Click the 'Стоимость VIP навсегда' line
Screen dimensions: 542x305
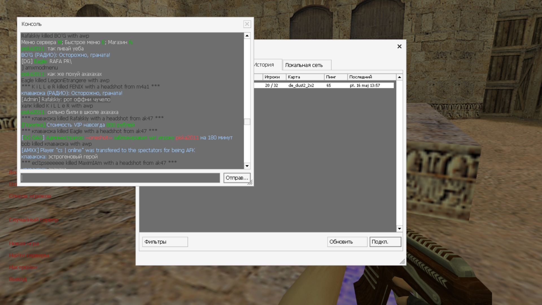click(78, 125)
